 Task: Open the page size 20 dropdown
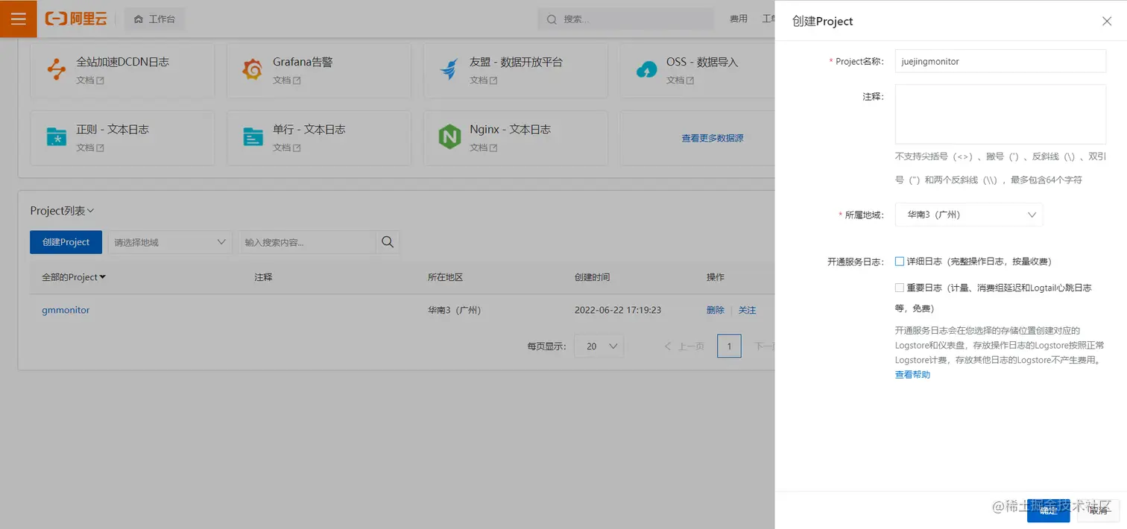599,346
